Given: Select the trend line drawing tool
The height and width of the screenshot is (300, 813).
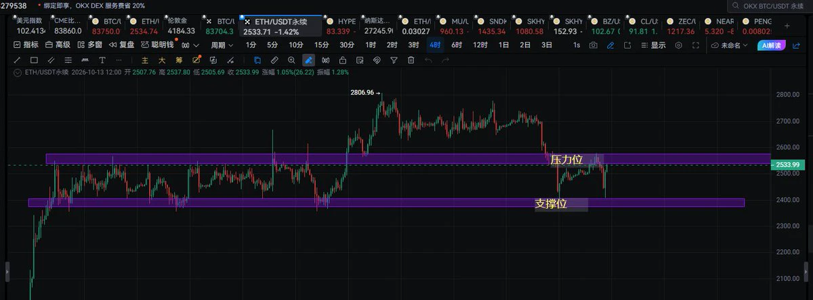Looking at the screenshot, I should (17, 59).
